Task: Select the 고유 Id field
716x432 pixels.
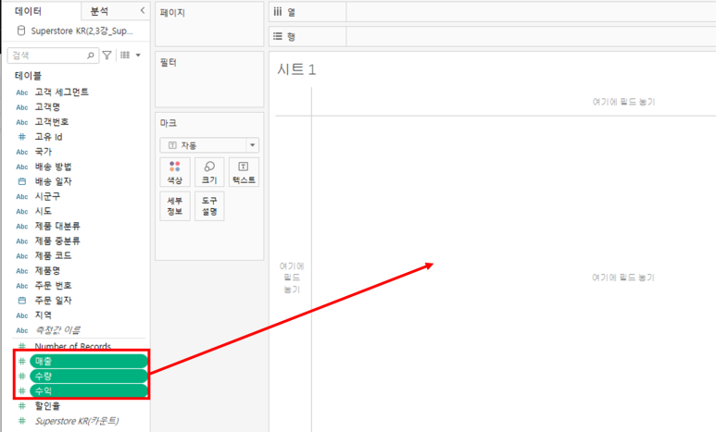Action: click(48, 137)
